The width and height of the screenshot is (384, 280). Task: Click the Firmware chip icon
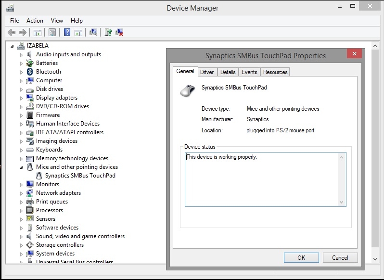tap(30, 115)
